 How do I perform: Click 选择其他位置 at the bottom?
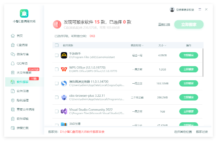pyautogui.click(x=183, y=132)
